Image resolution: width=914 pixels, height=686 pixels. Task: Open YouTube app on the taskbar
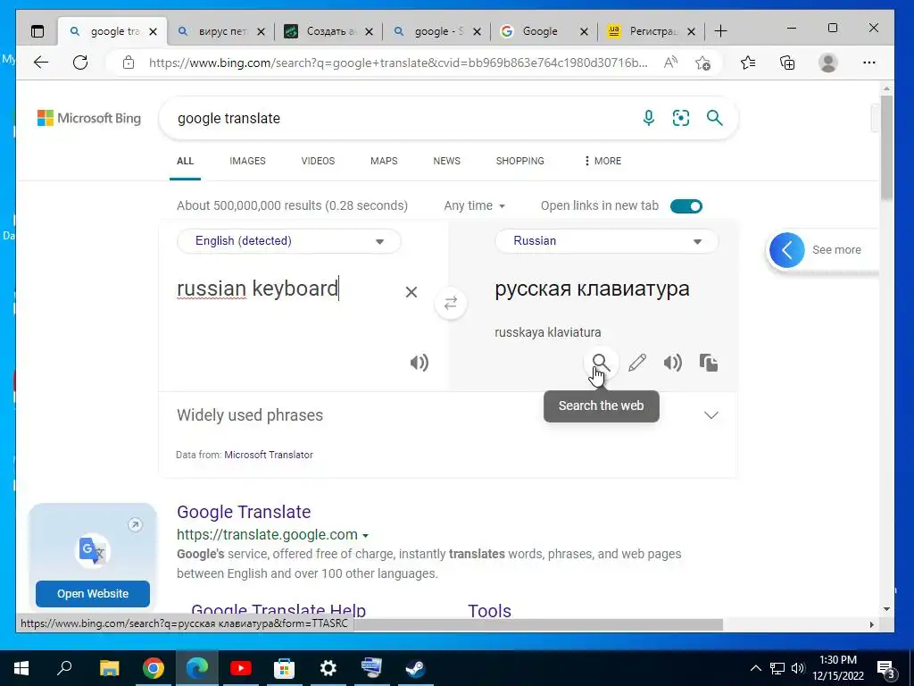pyautogui.click(x=241, y=668)
